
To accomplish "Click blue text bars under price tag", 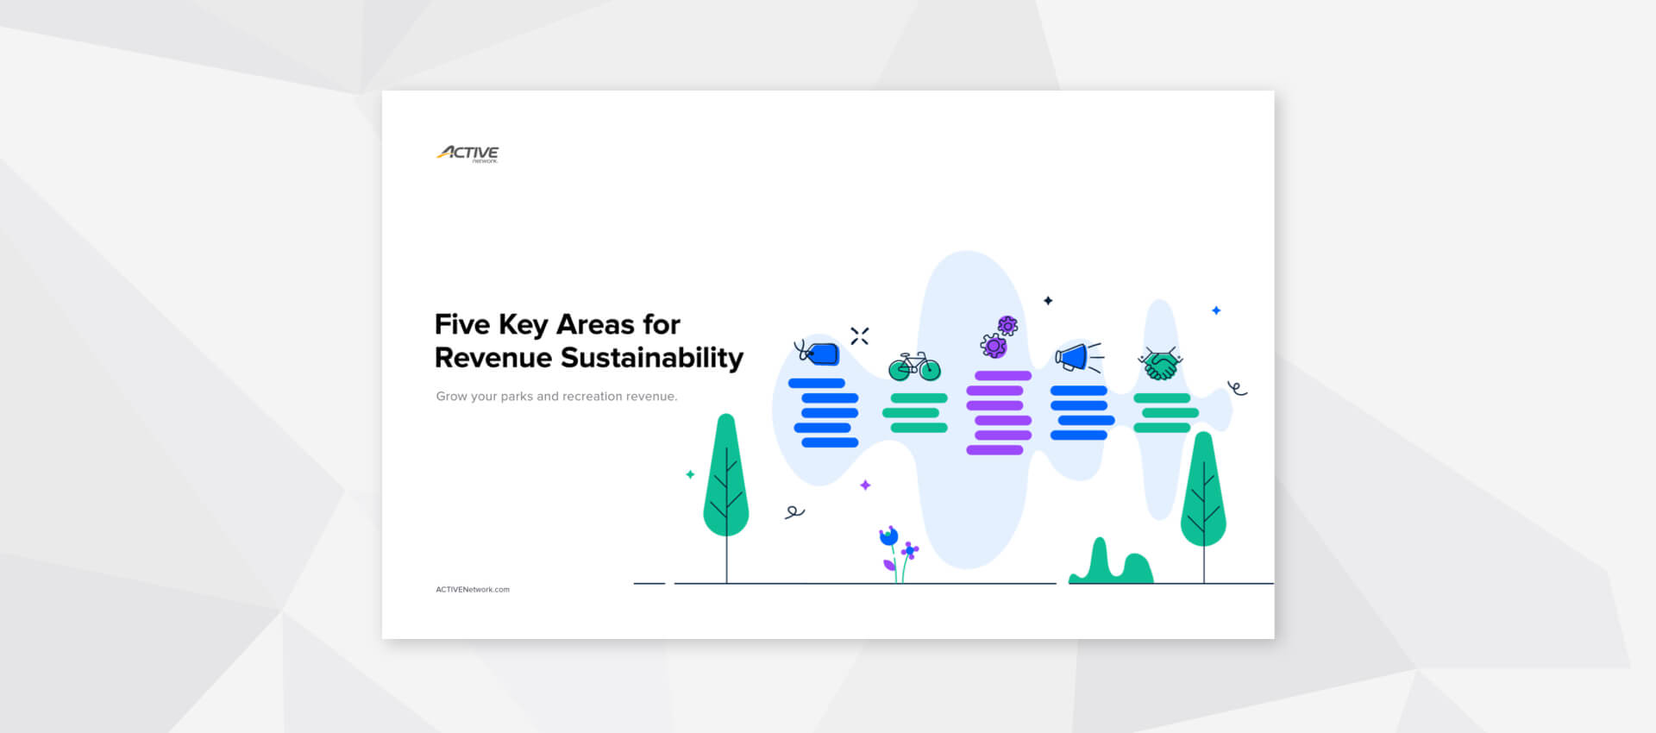I will pos(825,413).
